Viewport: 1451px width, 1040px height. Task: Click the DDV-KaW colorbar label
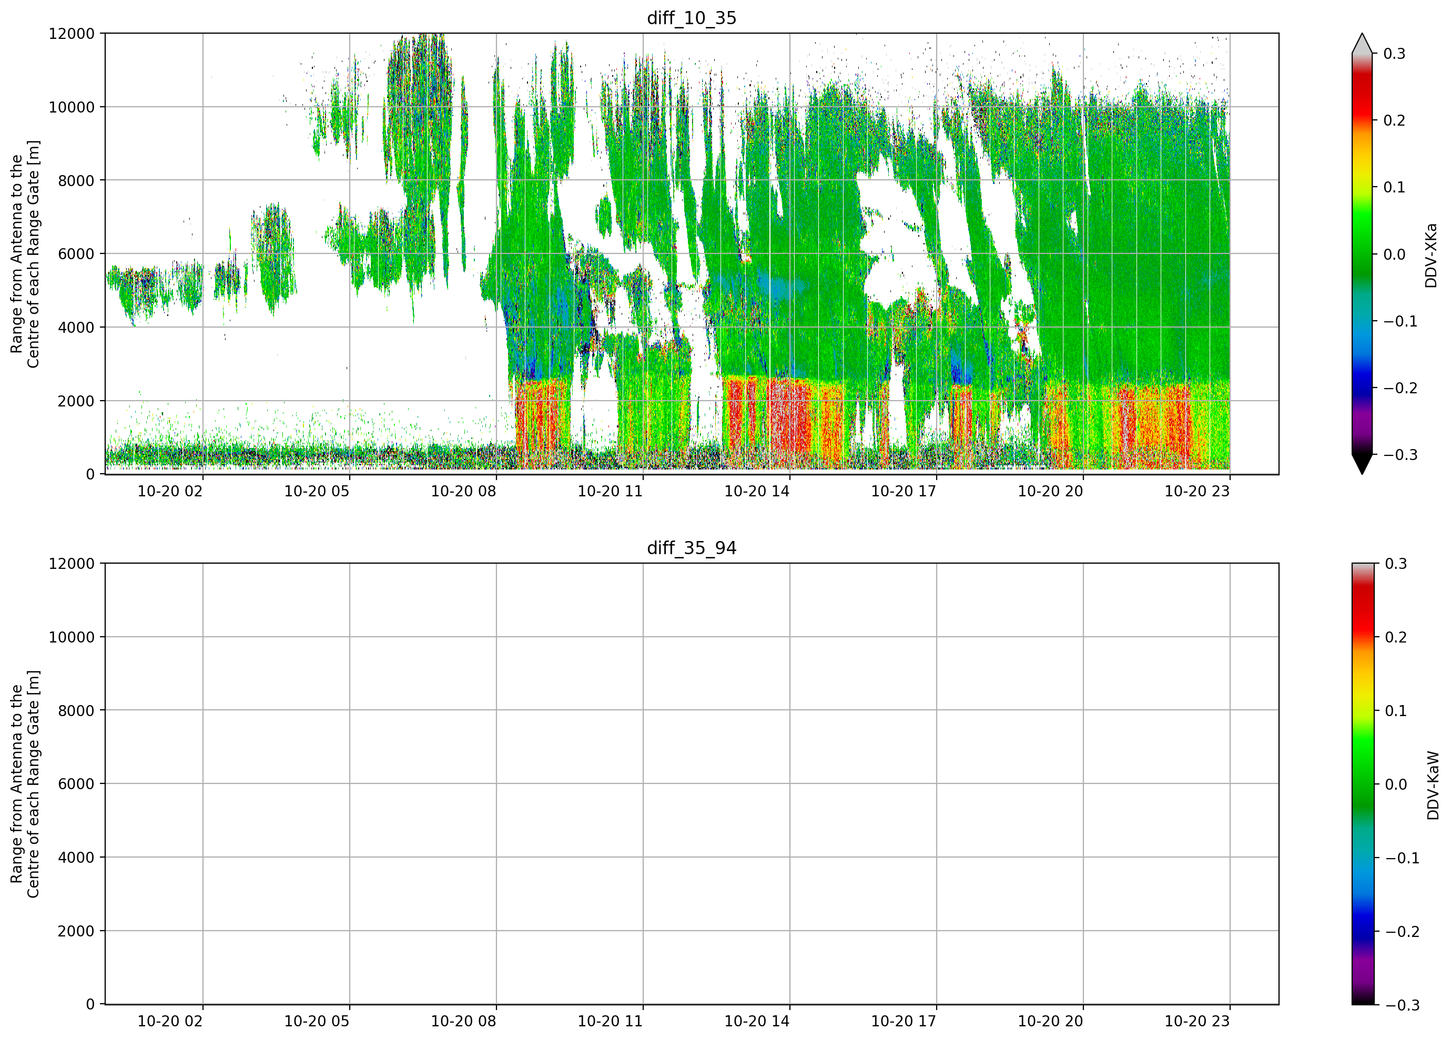click(1433, 786)
